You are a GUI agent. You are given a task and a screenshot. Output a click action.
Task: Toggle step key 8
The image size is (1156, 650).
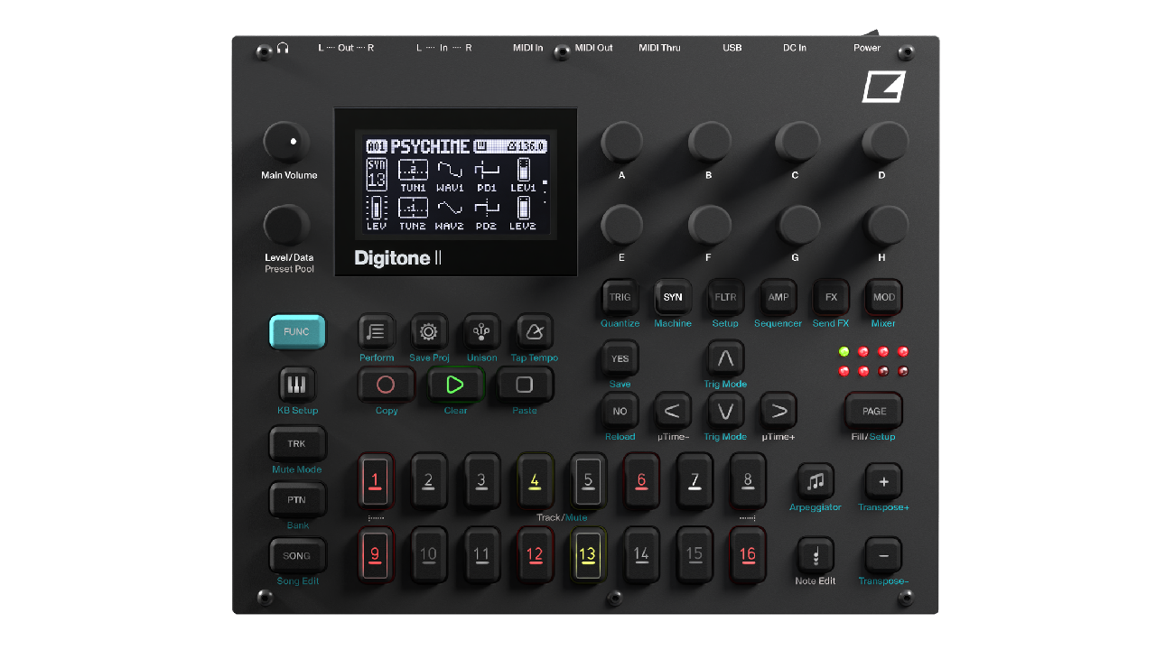[x=748, y=481]
